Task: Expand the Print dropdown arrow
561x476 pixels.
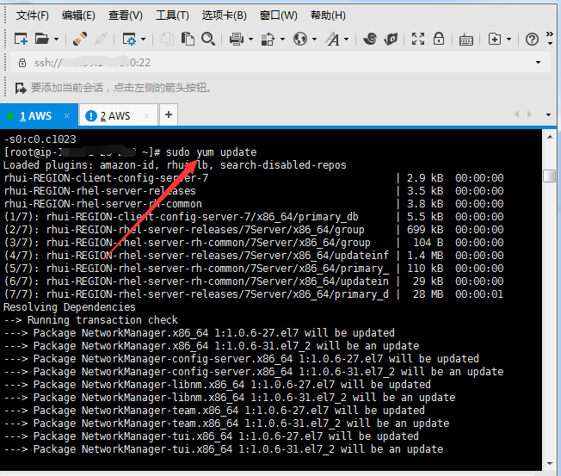Action: [250, 39]
